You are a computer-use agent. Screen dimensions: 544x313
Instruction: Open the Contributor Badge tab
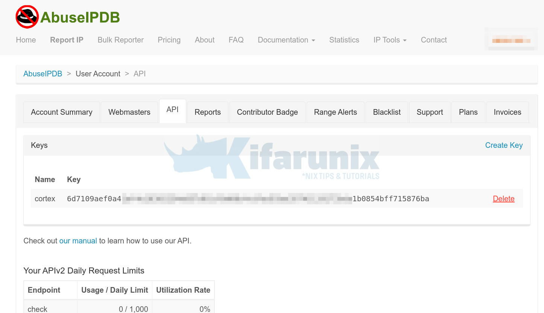(267, 112)
